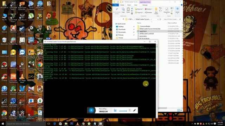Screen dimensions: 225x126
Task: Open Recycle Bin on desktop
Action: 4,41
